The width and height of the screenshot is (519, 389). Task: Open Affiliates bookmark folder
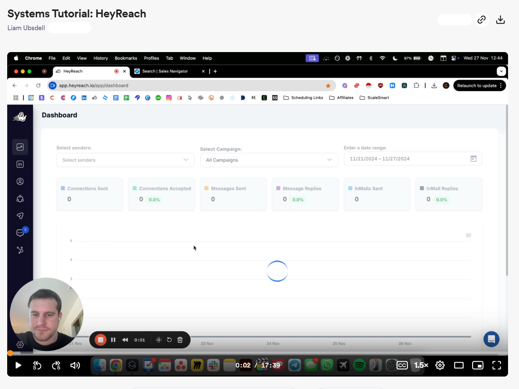coord(341,98)
